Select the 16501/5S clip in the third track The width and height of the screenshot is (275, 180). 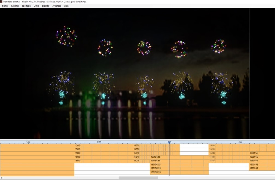click(254, 153)
